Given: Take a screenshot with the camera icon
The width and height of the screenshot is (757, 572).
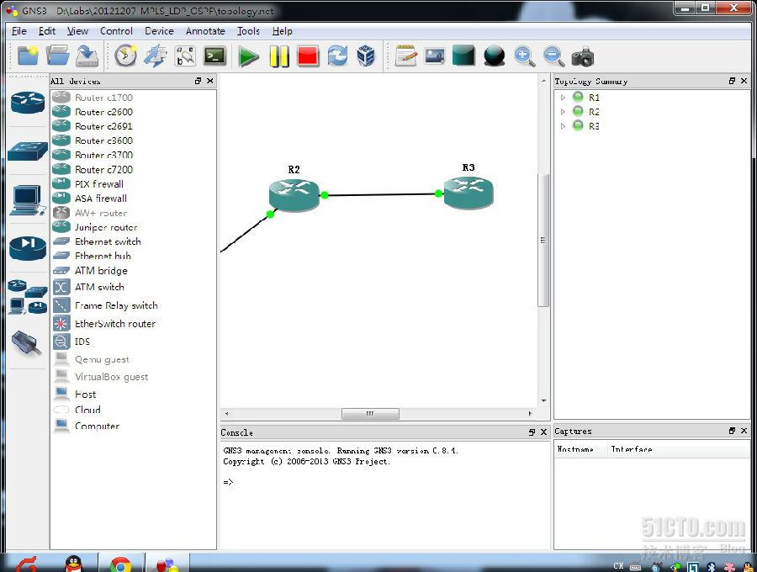Looking at the screenshot, I should click(583, 56).
